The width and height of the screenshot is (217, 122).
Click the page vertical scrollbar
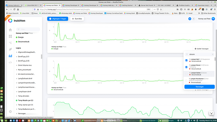[216, 66]
